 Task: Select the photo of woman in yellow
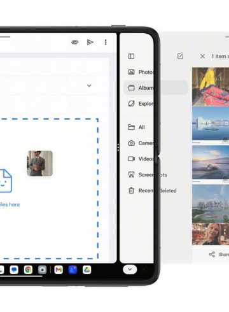211,87
